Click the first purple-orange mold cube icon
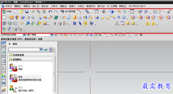This screenshot has width=173, height=94. coord(133,17)
